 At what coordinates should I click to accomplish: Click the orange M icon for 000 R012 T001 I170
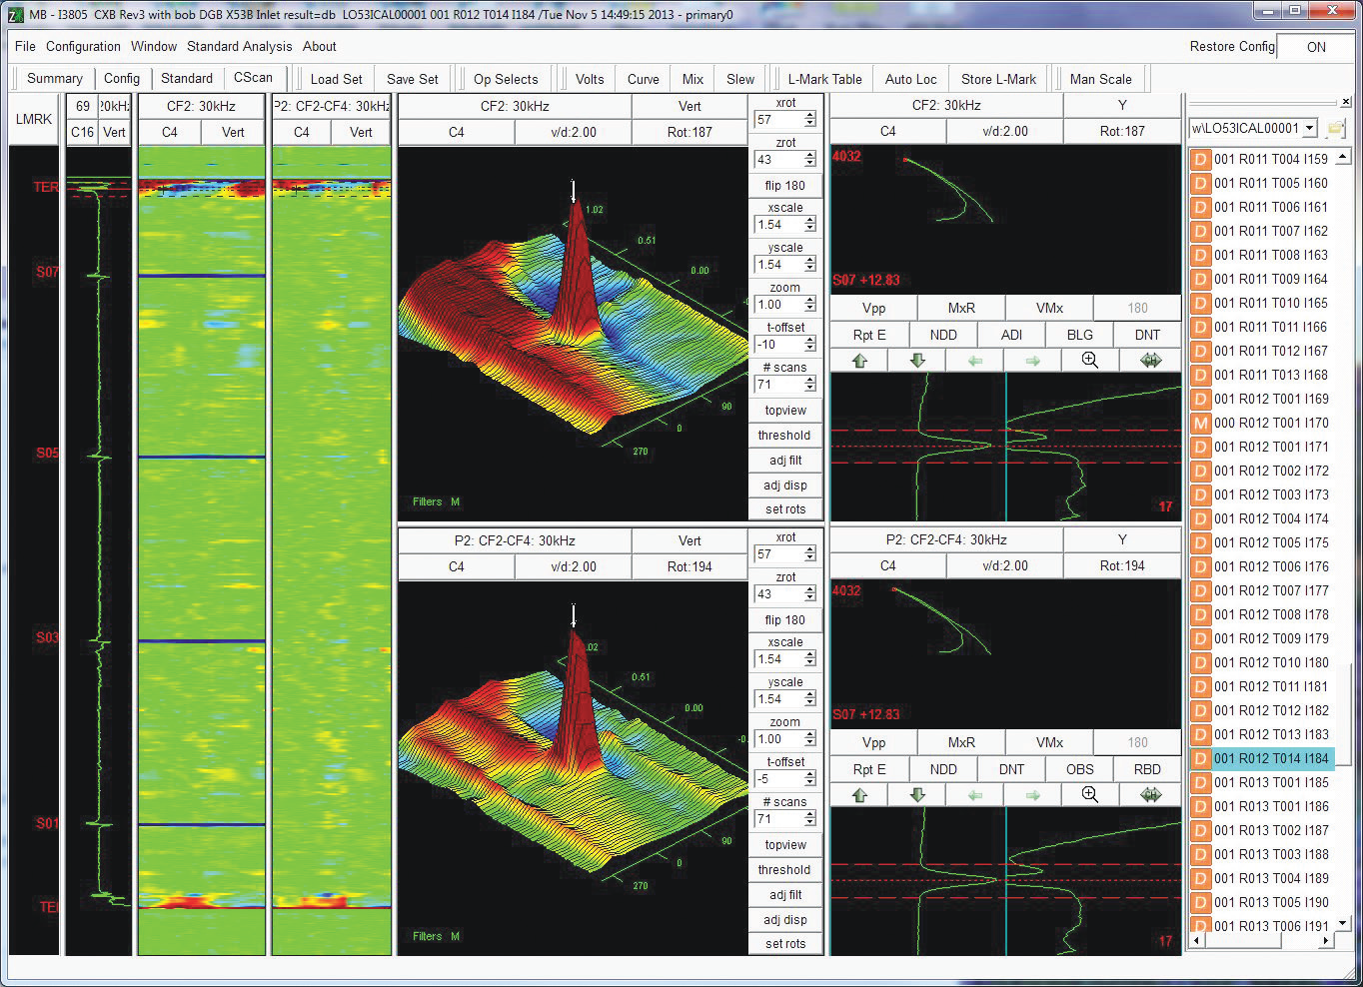1200,423
